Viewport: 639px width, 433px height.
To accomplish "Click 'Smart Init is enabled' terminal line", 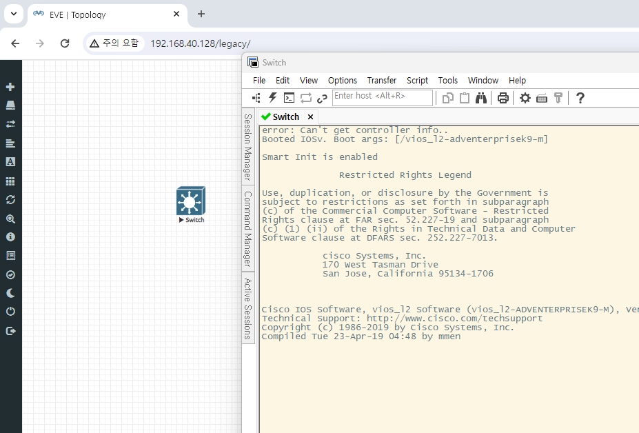I will coord(320,157).
